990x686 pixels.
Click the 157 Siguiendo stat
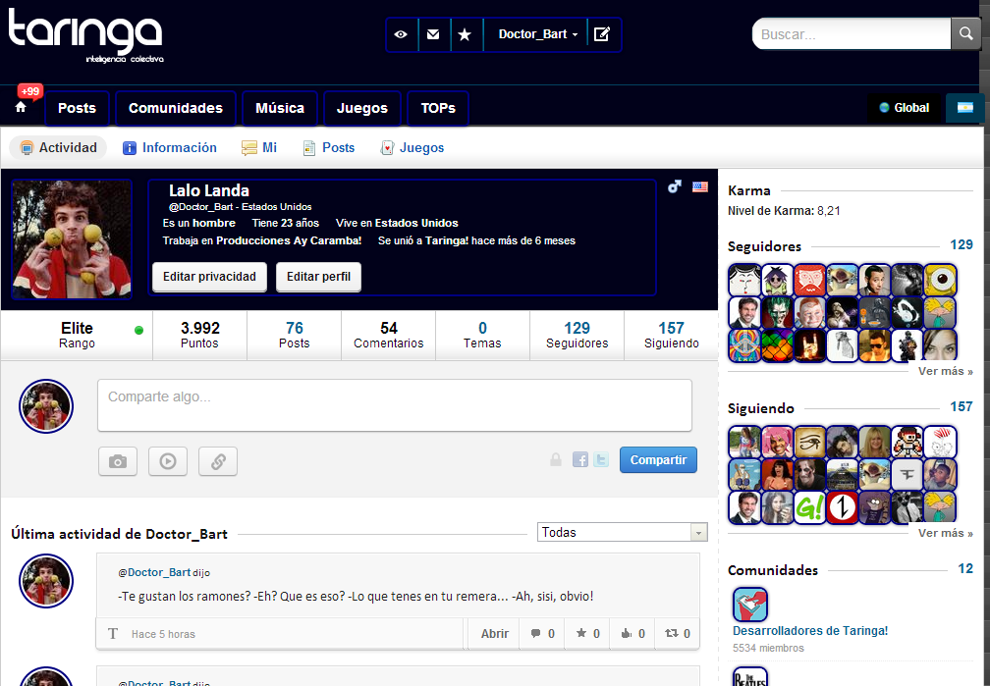(x=671, y=335)
